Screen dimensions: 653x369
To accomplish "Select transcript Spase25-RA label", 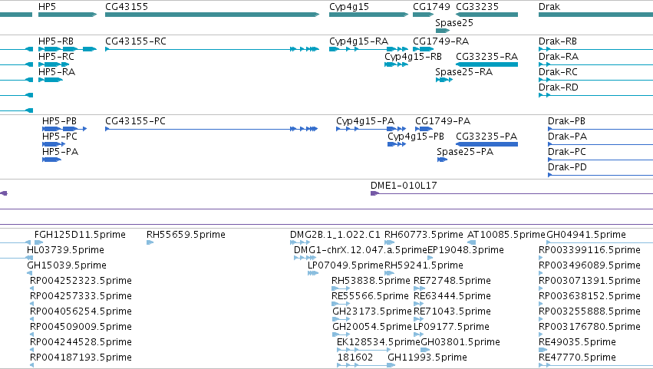I will click(x=464, y=72).
